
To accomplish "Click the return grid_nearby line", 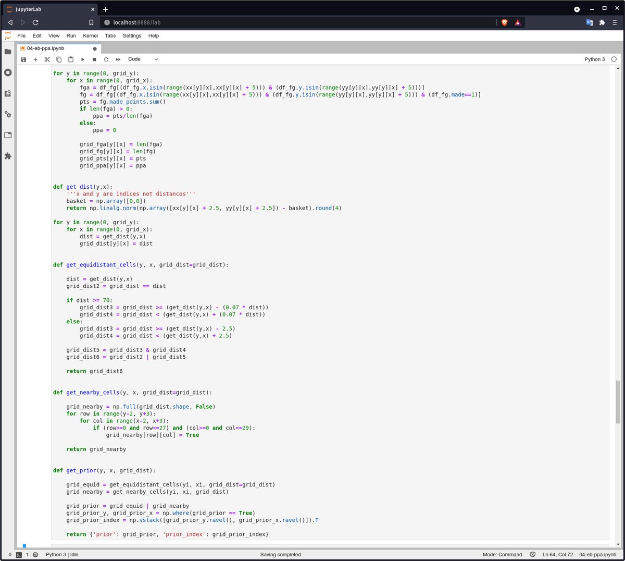I will click(96, 449).
